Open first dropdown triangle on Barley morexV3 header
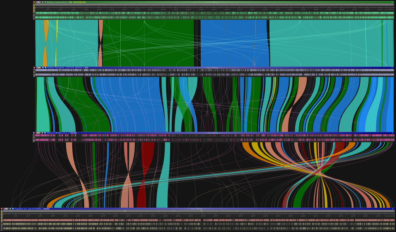The height and width of the screenshot is (232, 396). point(42,2)
